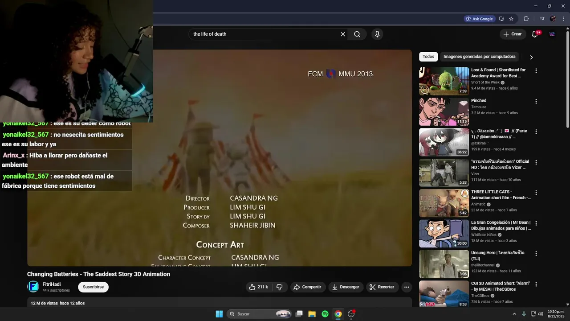Screen dimensions: 570x321
Task: Open Chrome three-dot menu
Action: pyautogui.click(x=563, y=19)
